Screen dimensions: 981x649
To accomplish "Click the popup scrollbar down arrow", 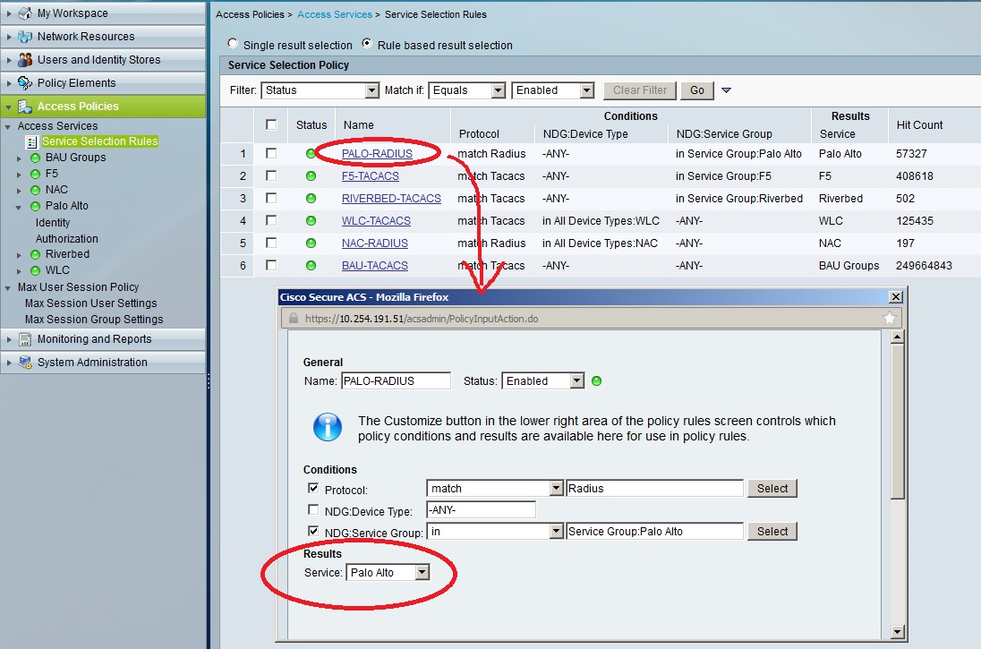I will click(897, 631).
